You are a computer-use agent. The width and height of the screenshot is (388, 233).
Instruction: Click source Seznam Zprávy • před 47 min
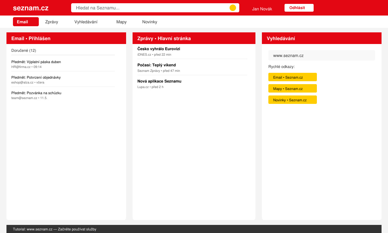point(159,71)
